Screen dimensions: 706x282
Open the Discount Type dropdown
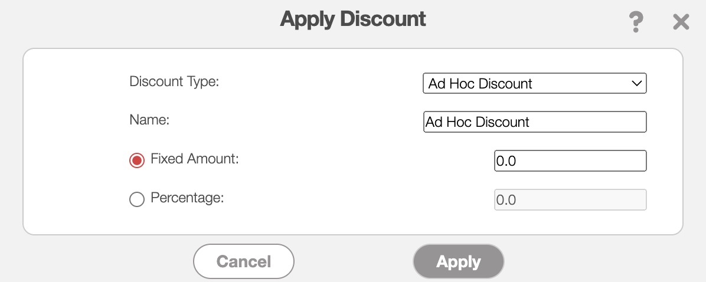534,83
